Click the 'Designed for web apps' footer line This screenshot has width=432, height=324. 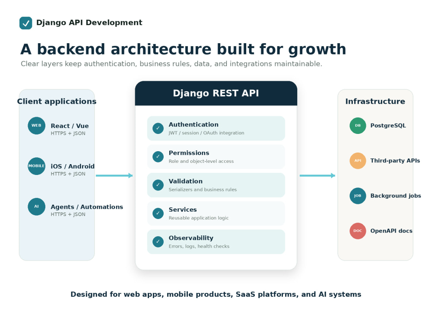[216, 295]
